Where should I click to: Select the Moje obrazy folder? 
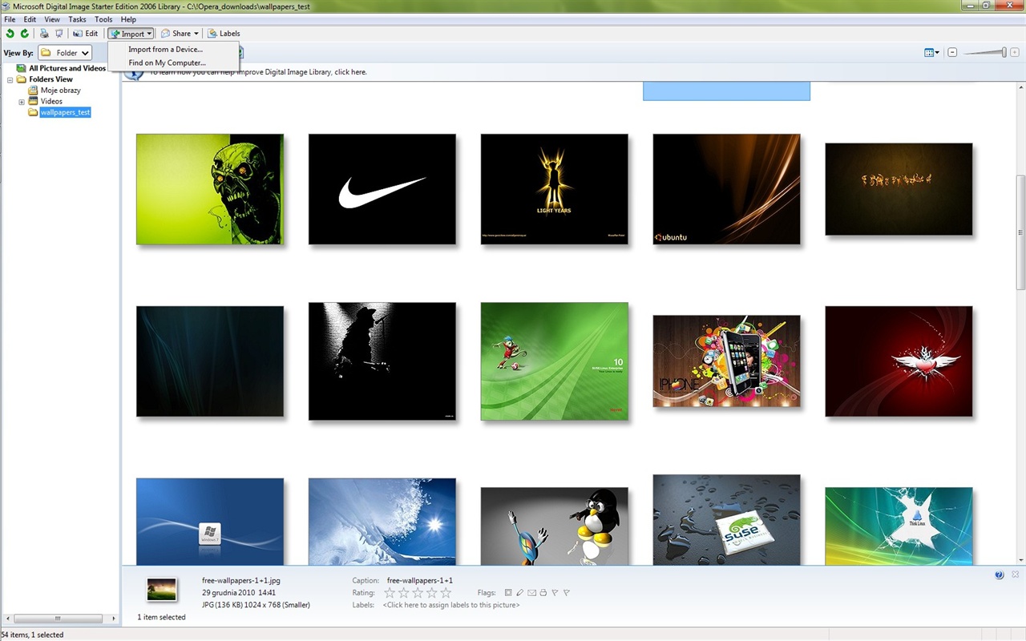[60, 91]
